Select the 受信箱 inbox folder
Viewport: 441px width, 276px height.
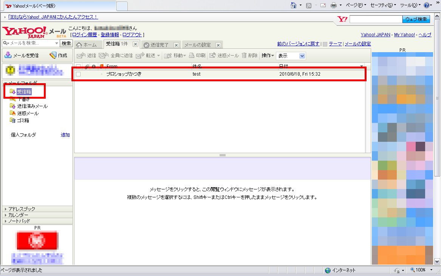[24, 92]
